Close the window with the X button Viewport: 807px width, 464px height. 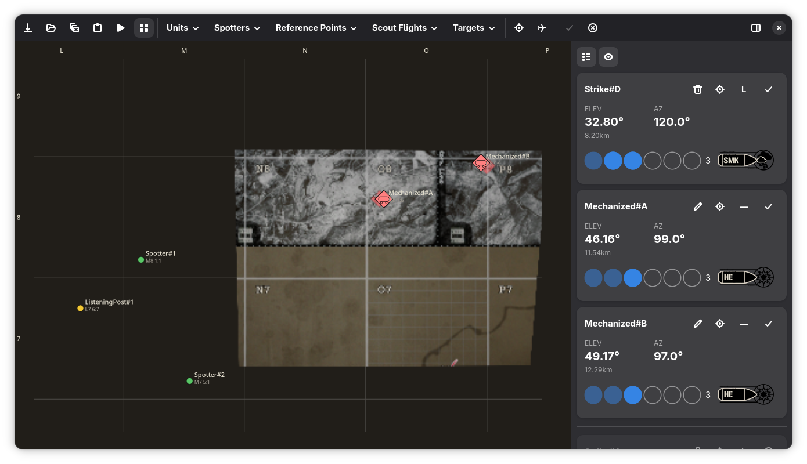point(779,28)
